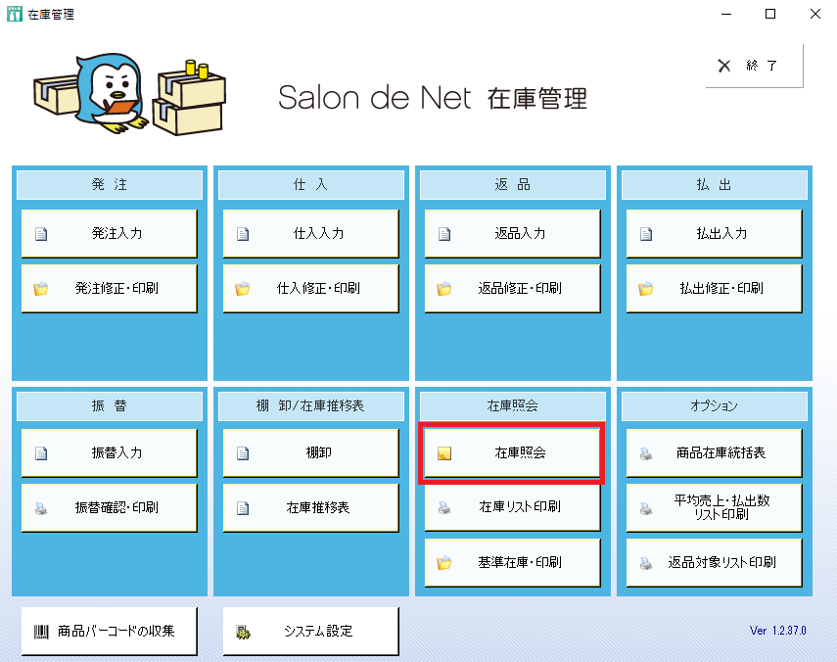Open 平均売上・払出数リスト印刷
Viewport: 837px width, 662px height.
pyautogui.click(x=714, y=507)
